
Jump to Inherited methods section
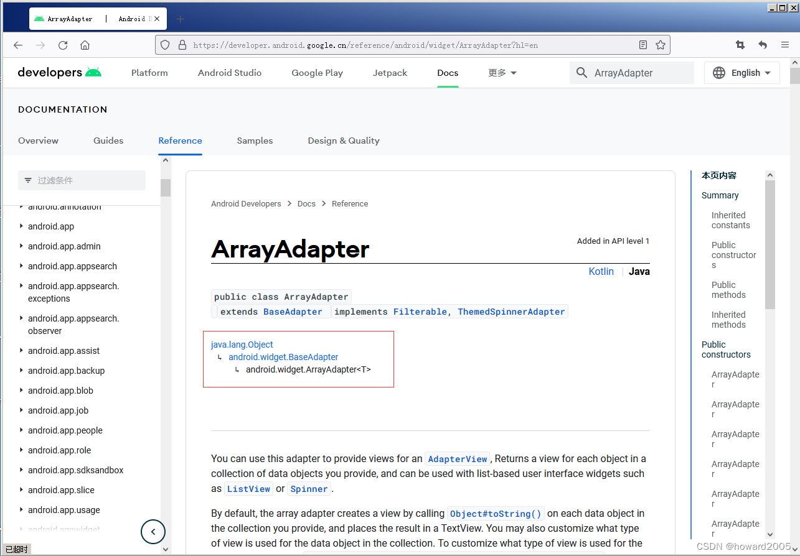click(x=728, y=320)
